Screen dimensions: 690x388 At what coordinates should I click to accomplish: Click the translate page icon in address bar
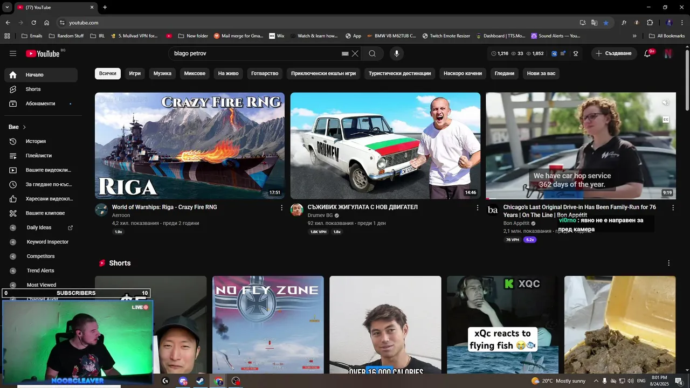(x=594, y=23)
